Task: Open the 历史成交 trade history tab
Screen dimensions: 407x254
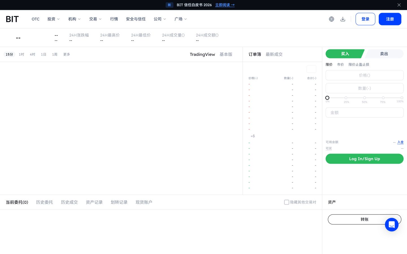Action: pyautogui.click(x=69, y=202)
